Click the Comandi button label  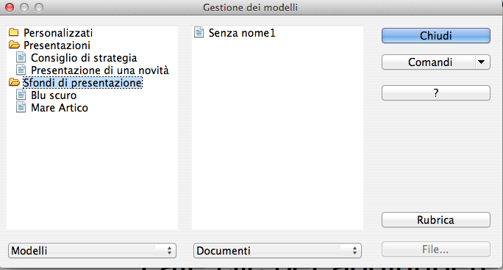[430, 62]
